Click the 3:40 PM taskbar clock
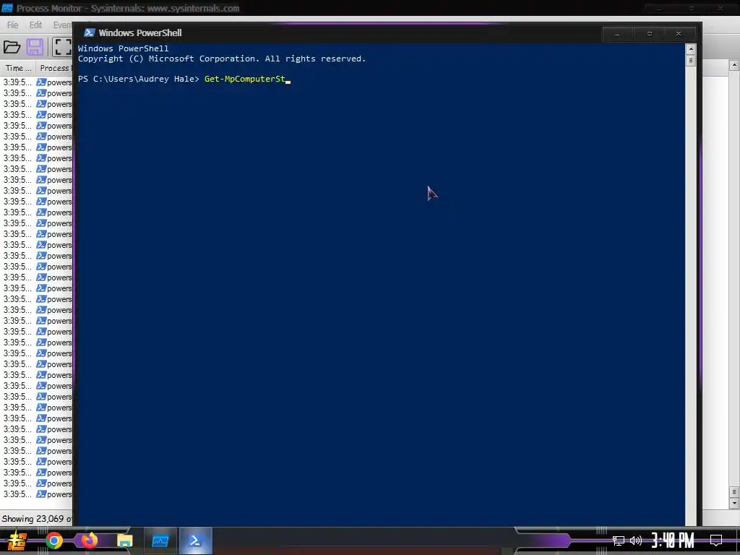Image resolution: width=740 pixels, height=555 pixels. point(673,541)
